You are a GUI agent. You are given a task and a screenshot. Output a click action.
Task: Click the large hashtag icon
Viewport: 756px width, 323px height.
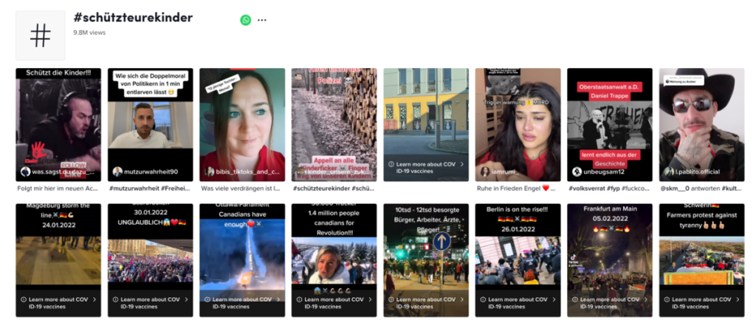click(40, 35)
